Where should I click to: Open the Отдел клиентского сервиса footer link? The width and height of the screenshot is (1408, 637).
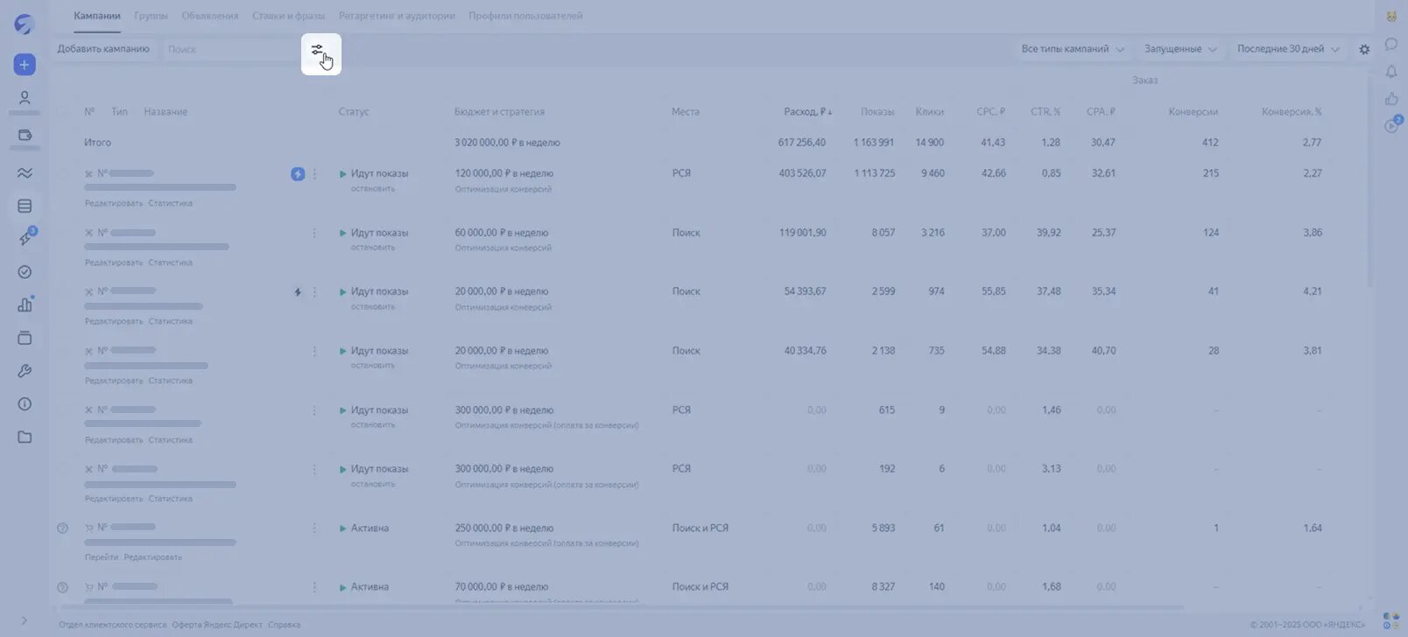tap(112, 625)
